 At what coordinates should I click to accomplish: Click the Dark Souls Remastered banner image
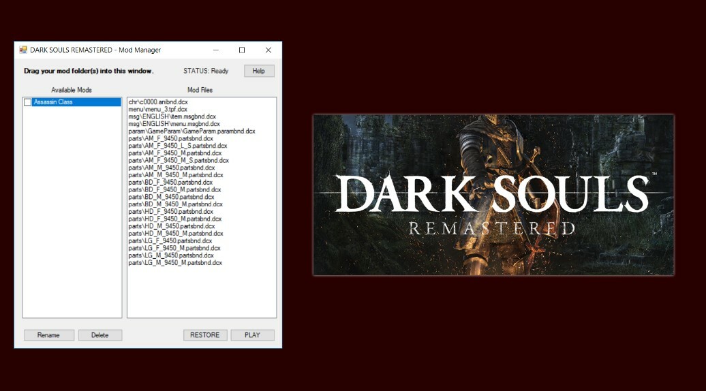[x=493, y=195]
